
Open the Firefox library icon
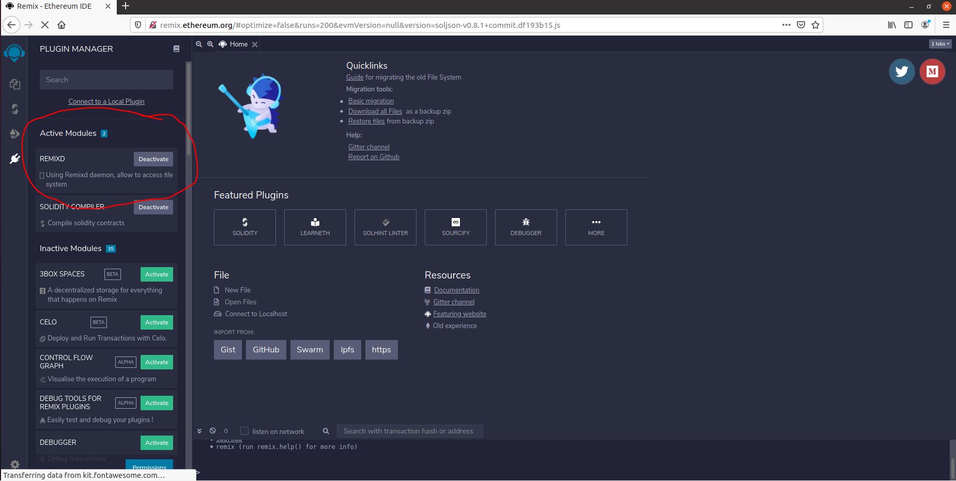[x=892, y=25]
